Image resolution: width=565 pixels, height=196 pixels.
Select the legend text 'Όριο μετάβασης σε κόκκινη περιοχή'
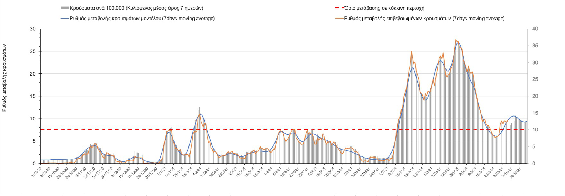pyautogui.click(x=384, y=8)
